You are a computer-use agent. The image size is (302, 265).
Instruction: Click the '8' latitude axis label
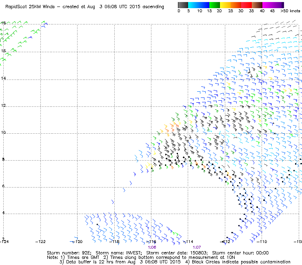(3, 159)
